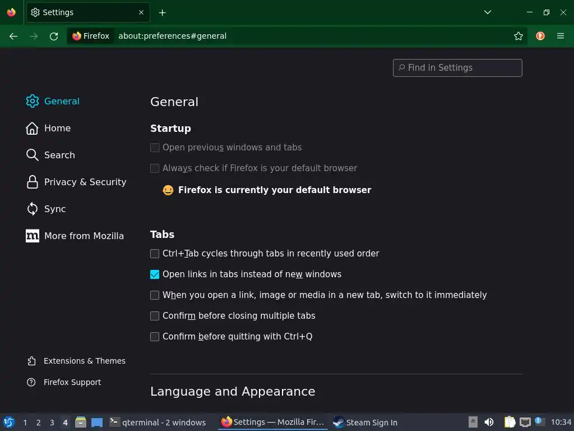This screenshot has width=574, height=431.
Task: Select the General settings category
Action: click(52, 101)
